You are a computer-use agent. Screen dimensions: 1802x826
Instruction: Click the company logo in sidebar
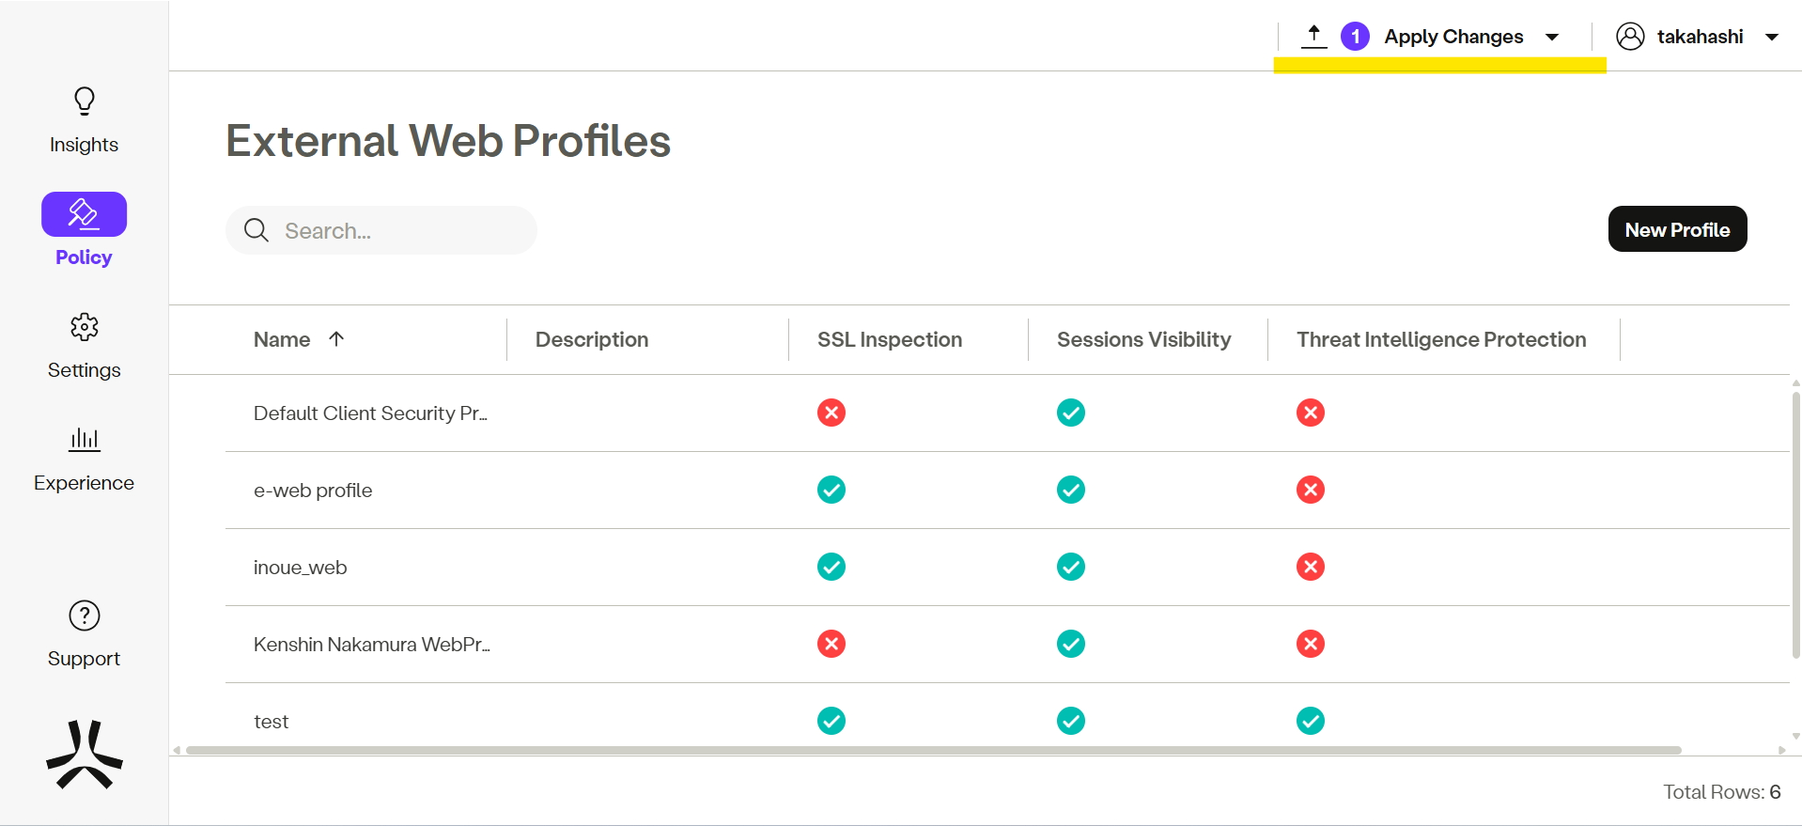click(x=84, y=755)
